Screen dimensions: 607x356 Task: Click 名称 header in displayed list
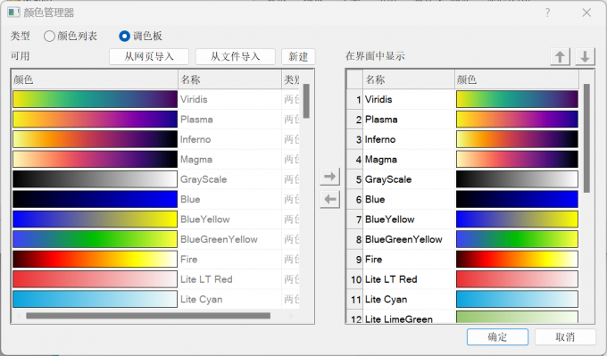pyautogui.click(x=409, y=79)
